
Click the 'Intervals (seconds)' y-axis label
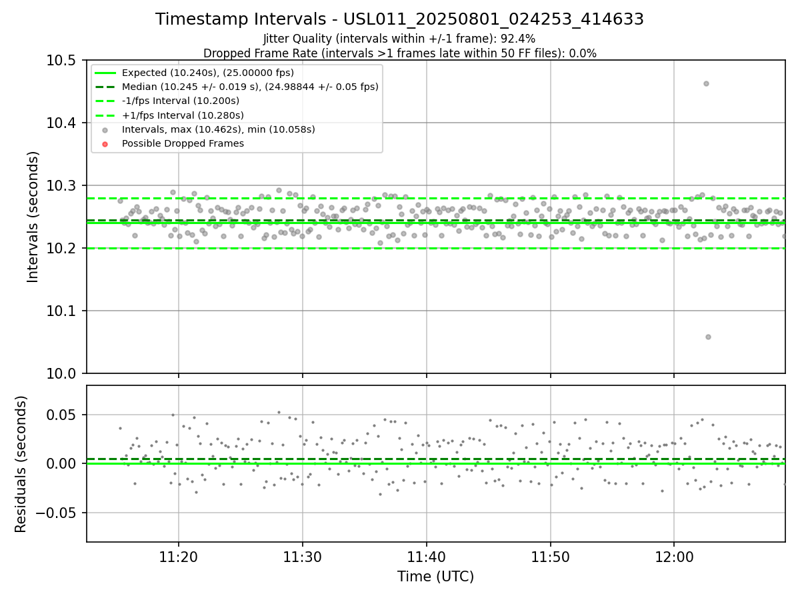33,217
